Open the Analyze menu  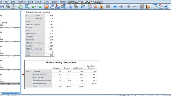[46, 2]
